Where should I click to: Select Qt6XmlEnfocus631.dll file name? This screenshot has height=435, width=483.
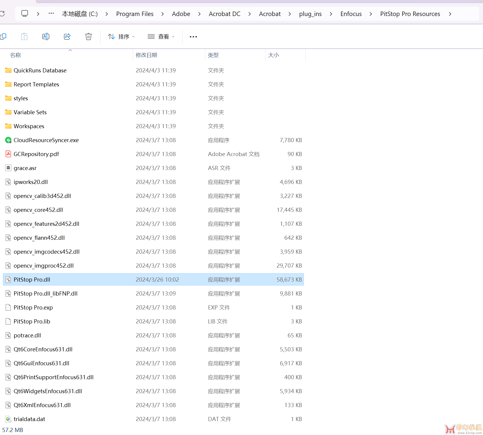(42, 405)
